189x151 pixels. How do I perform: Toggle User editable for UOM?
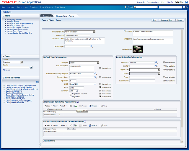pyautogui.click(x=100, y=84)
